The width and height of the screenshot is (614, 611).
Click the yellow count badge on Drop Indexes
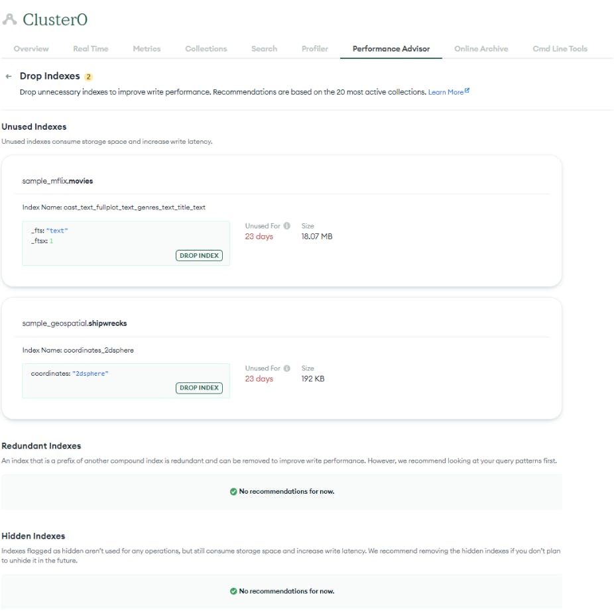pyautogui.click(x=90, y=76)
